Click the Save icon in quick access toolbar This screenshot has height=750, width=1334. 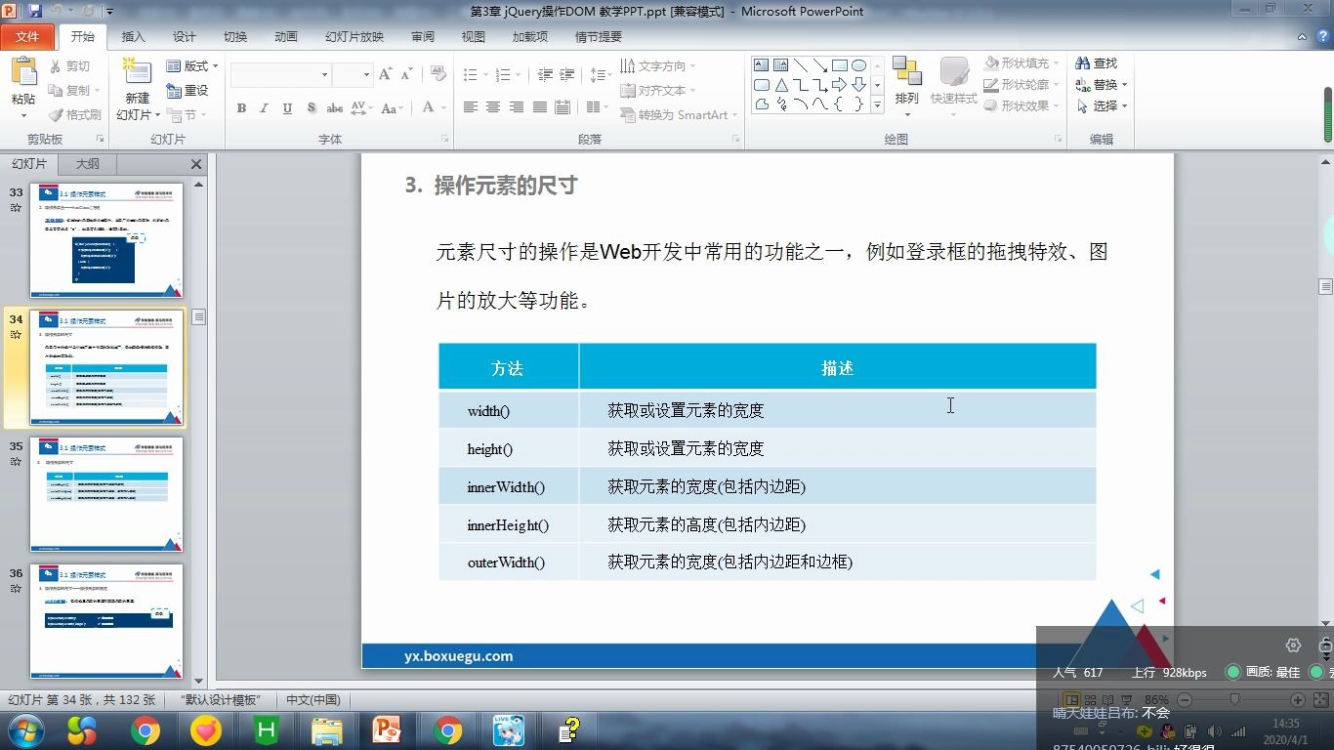tap(35, 11)
